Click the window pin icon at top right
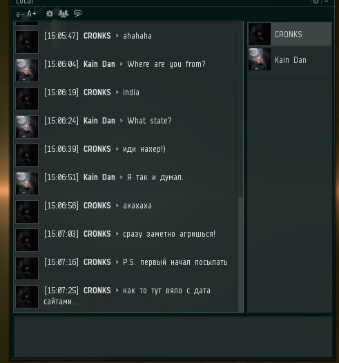The width and height of the screenshot is (339, 363). (316, 1)
